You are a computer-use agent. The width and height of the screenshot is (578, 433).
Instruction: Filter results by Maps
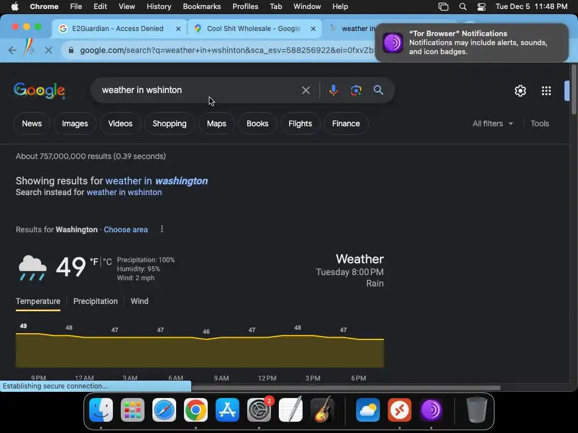coord(216,123)
